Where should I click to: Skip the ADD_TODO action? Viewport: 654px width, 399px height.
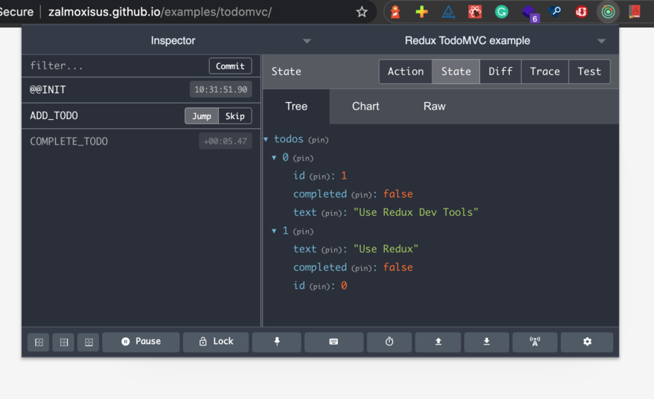235,116
